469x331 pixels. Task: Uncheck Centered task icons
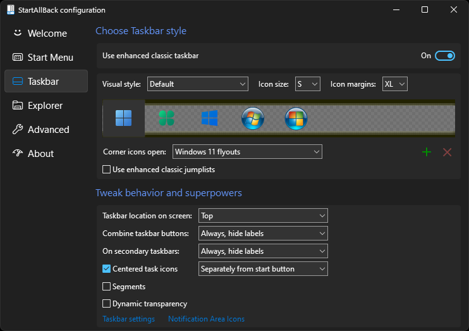[x=106, y=269]
